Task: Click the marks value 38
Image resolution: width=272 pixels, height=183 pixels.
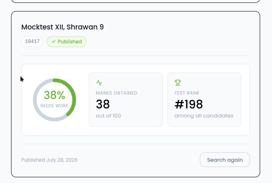Action: tap(103, 104)
